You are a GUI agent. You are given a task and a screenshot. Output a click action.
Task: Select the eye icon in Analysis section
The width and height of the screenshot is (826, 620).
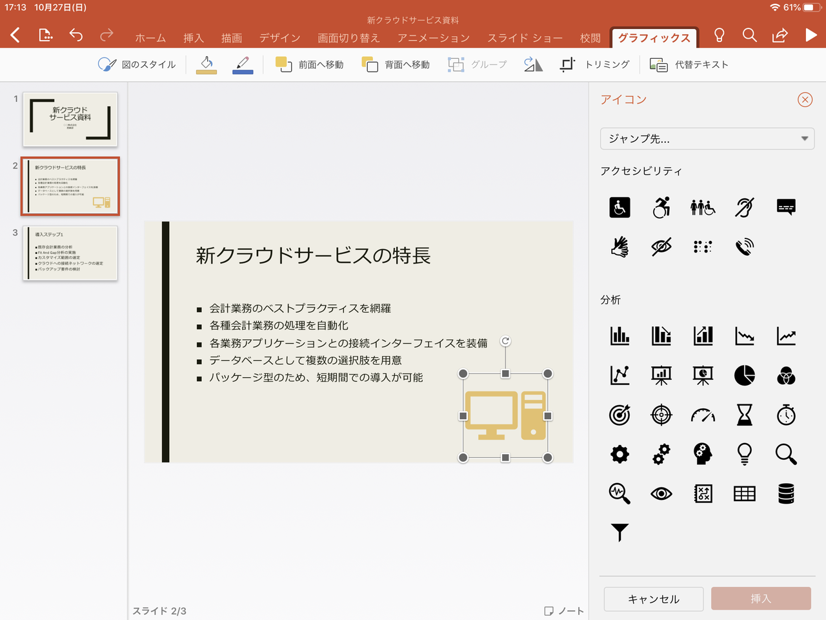tap(661, 493)
